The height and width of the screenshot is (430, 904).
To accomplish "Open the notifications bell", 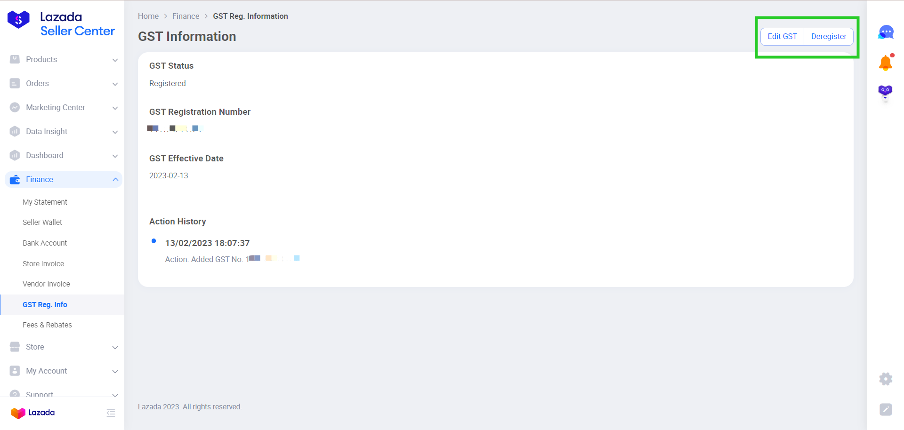I will 886,63.
